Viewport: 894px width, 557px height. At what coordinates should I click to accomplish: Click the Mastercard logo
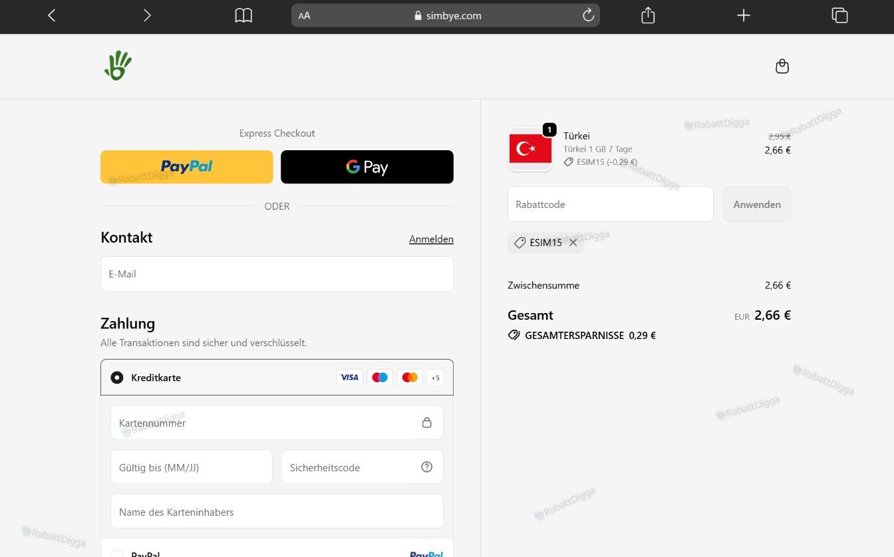[x=410, y=378]
